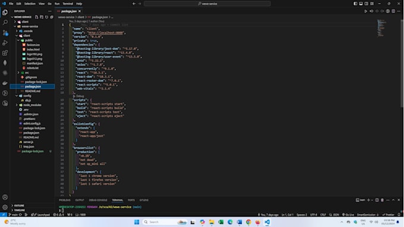
Task: Open the Customize Layout button
Action: coord(372,4)
